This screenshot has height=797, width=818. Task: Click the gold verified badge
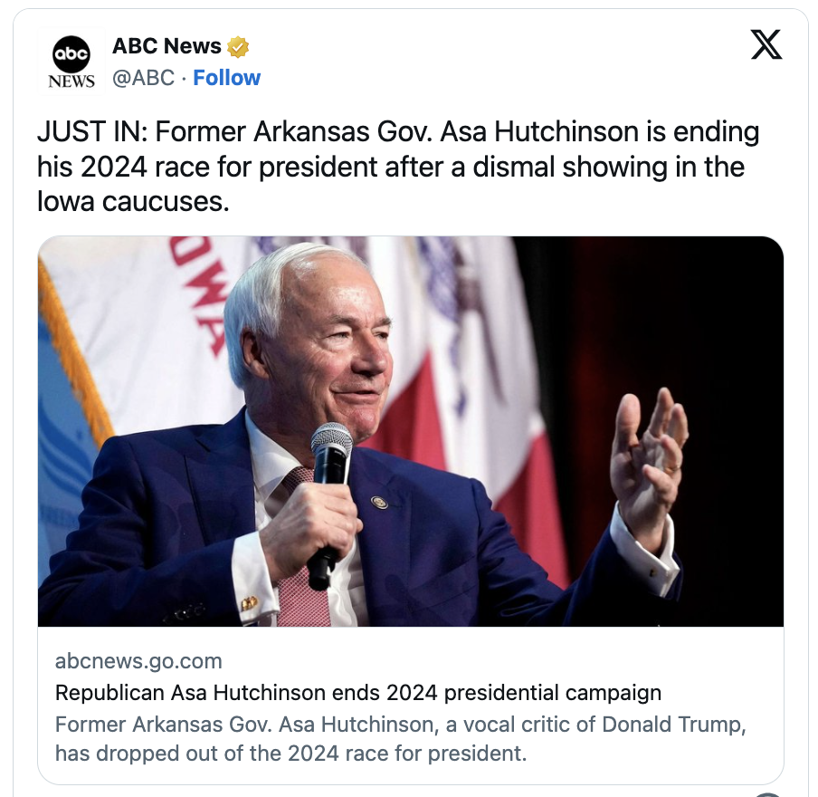238,46
